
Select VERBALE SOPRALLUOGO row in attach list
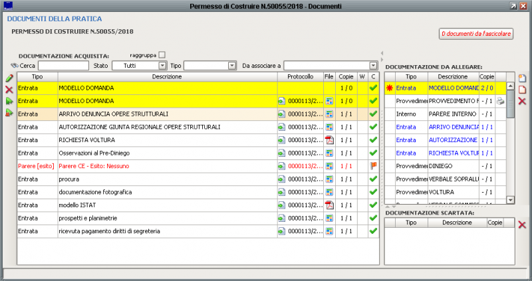pos(445,179)
